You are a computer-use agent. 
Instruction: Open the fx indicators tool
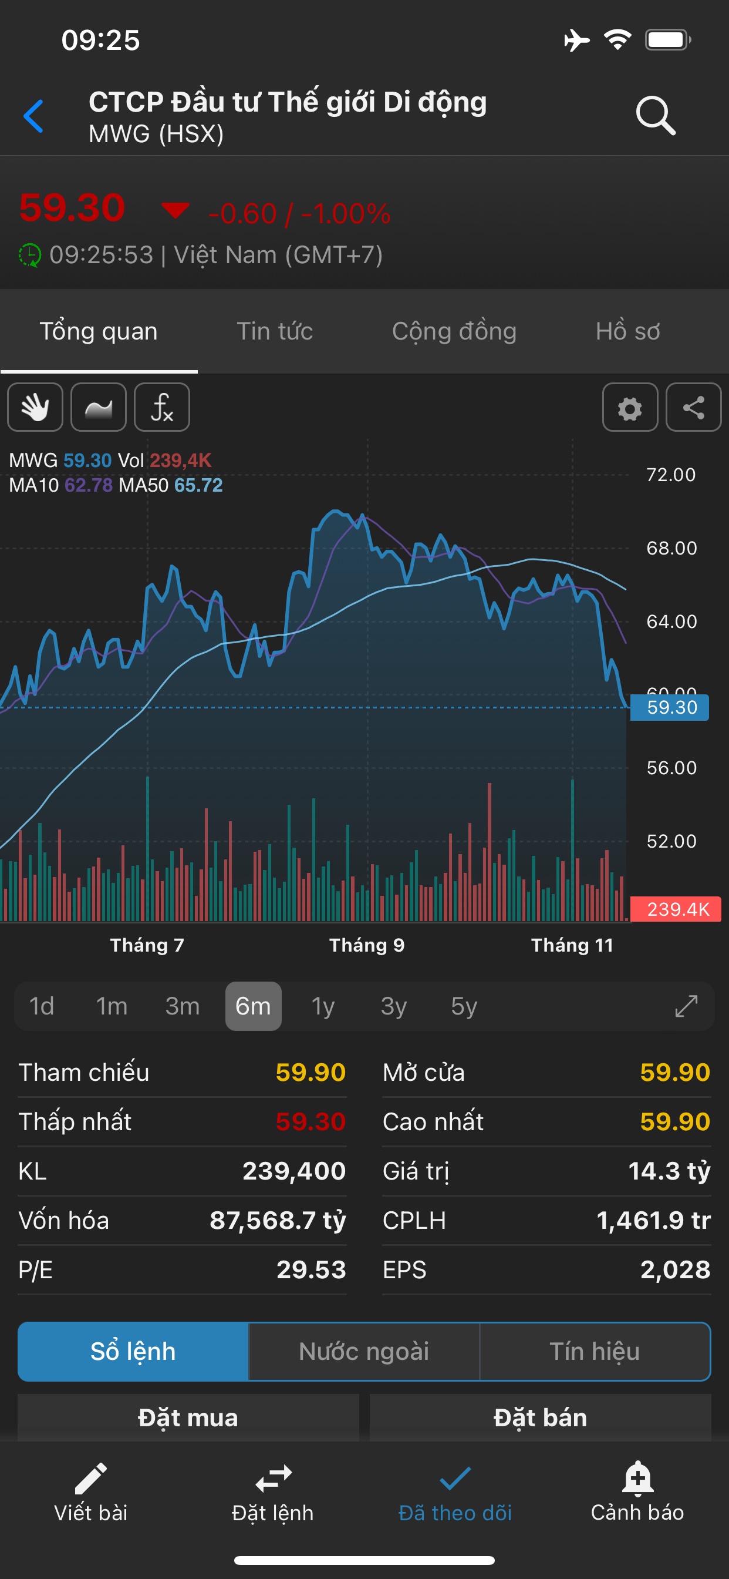(162, 408)
